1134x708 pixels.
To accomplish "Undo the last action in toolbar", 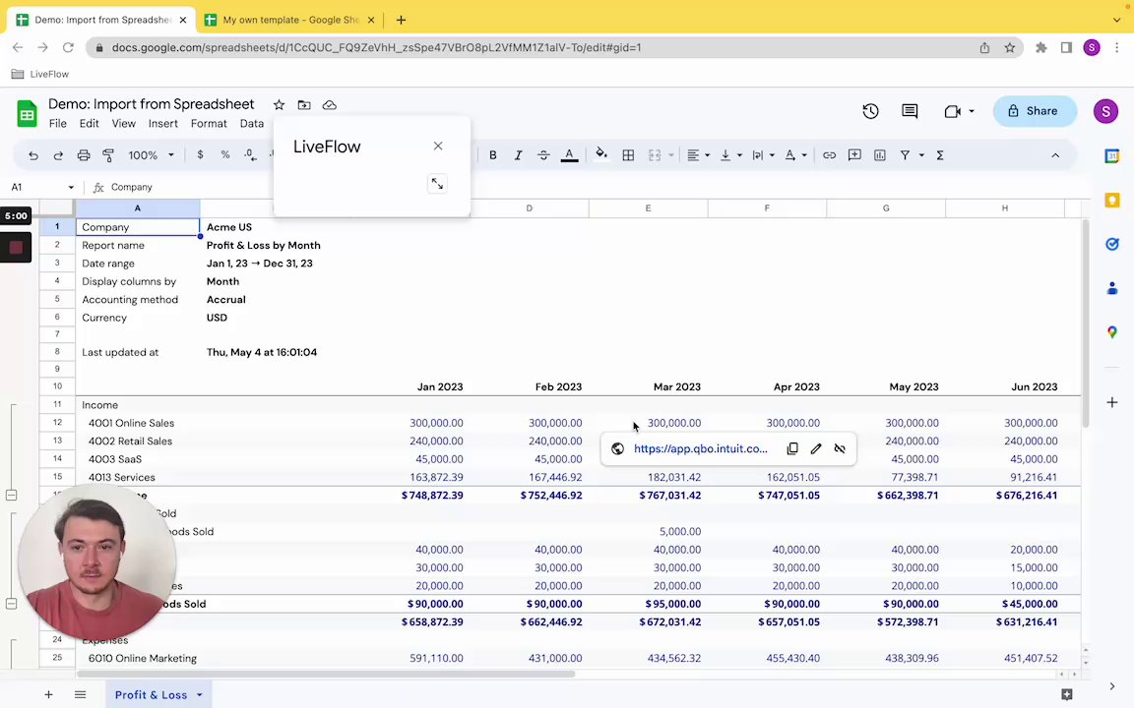I will tap(33, 155).
